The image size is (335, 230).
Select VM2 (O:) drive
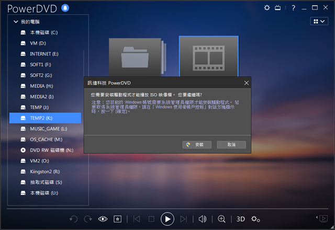(x=46, y=160)
